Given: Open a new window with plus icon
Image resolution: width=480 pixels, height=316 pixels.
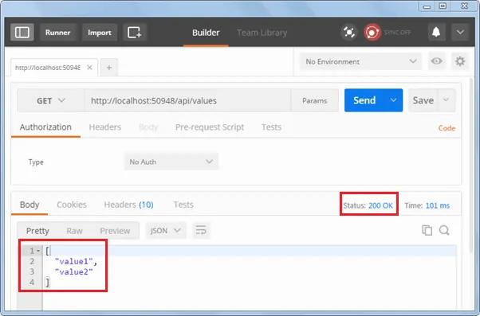Looking at the screenshot, I should [135, 32].
